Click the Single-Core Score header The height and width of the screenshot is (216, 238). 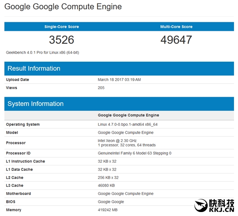pyautogui.click(x=61, y=27)
